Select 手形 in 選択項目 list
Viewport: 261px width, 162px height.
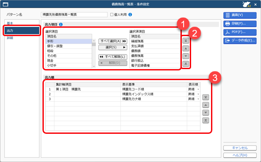[x=69, y=41]
